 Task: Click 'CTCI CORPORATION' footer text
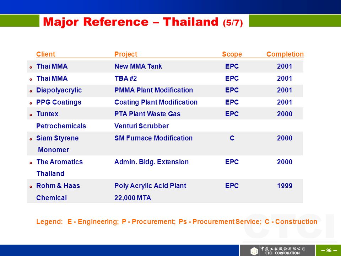[282, 253]
